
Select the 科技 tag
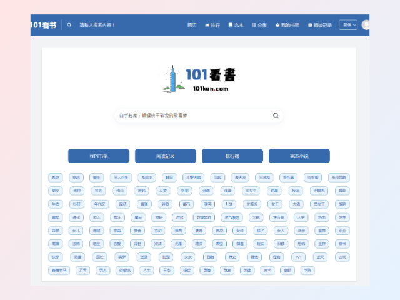77,204
